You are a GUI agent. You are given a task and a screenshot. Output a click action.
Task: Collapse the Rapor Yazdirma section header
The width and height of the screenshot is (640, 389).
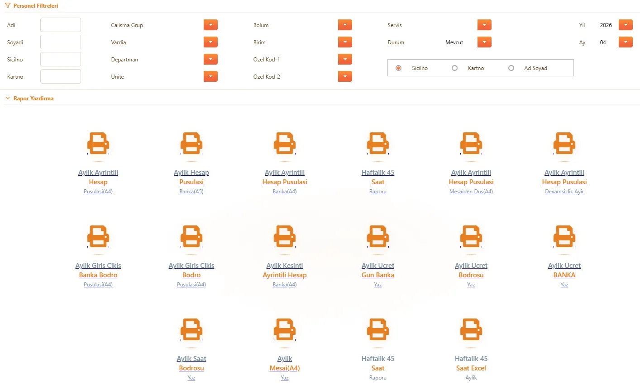(x=33, y=98)
